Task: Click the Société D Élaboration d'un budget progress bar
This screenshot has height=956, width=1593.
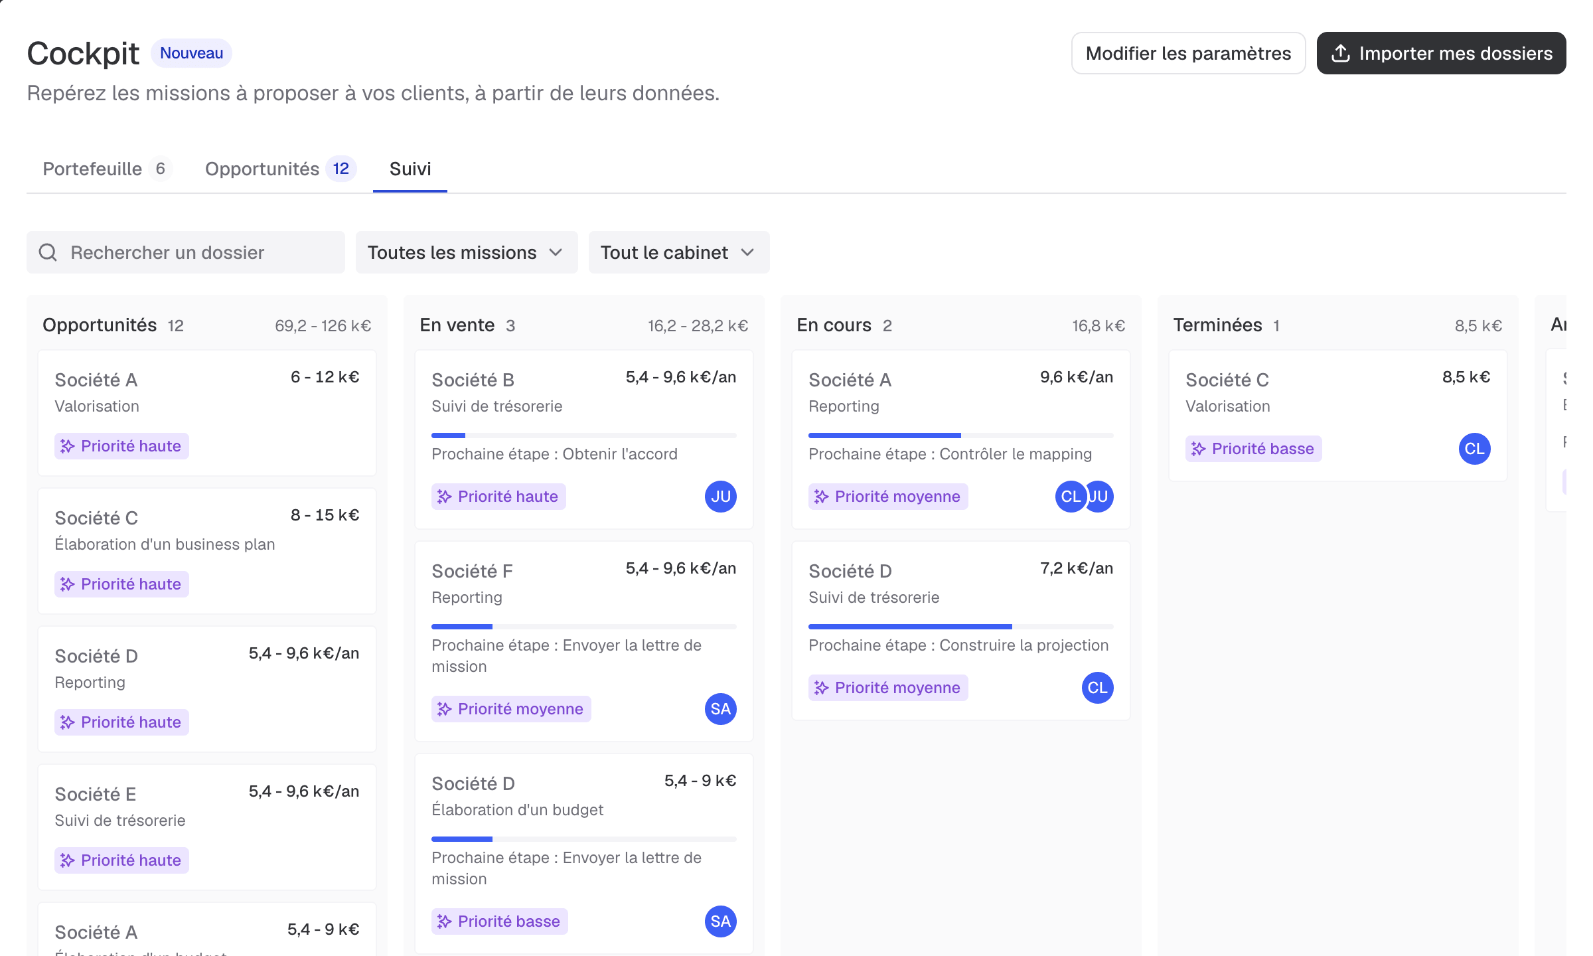Action: 584,839
